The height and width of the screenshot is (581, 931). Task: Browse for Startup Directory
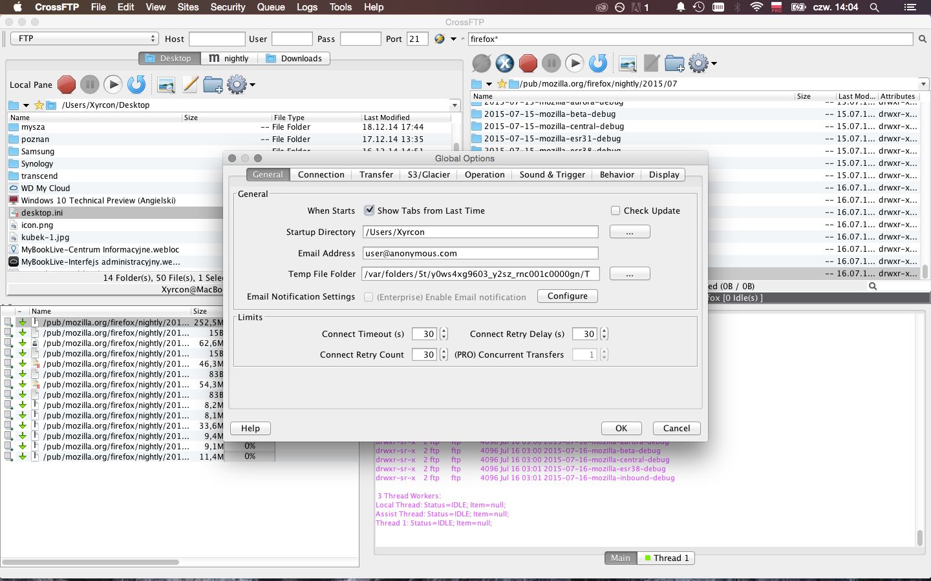click(x=630, y=232)
